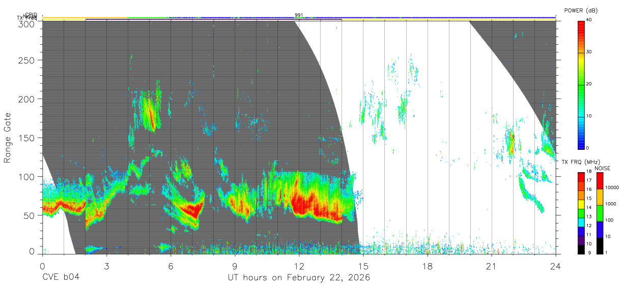Click hour tick '18' on the time axis
625x288 pixels.
(428, 266)
